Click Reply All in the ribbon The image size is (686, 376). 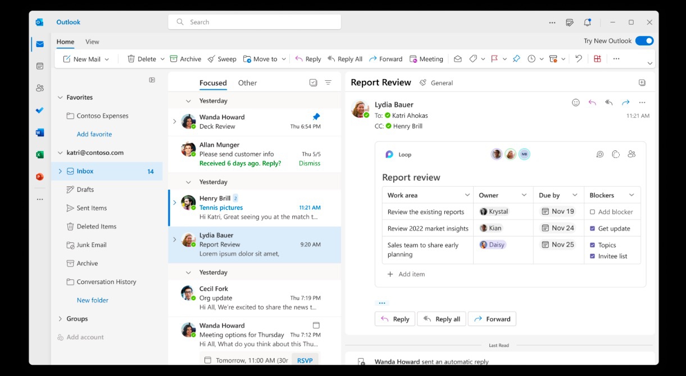point(345,59)
